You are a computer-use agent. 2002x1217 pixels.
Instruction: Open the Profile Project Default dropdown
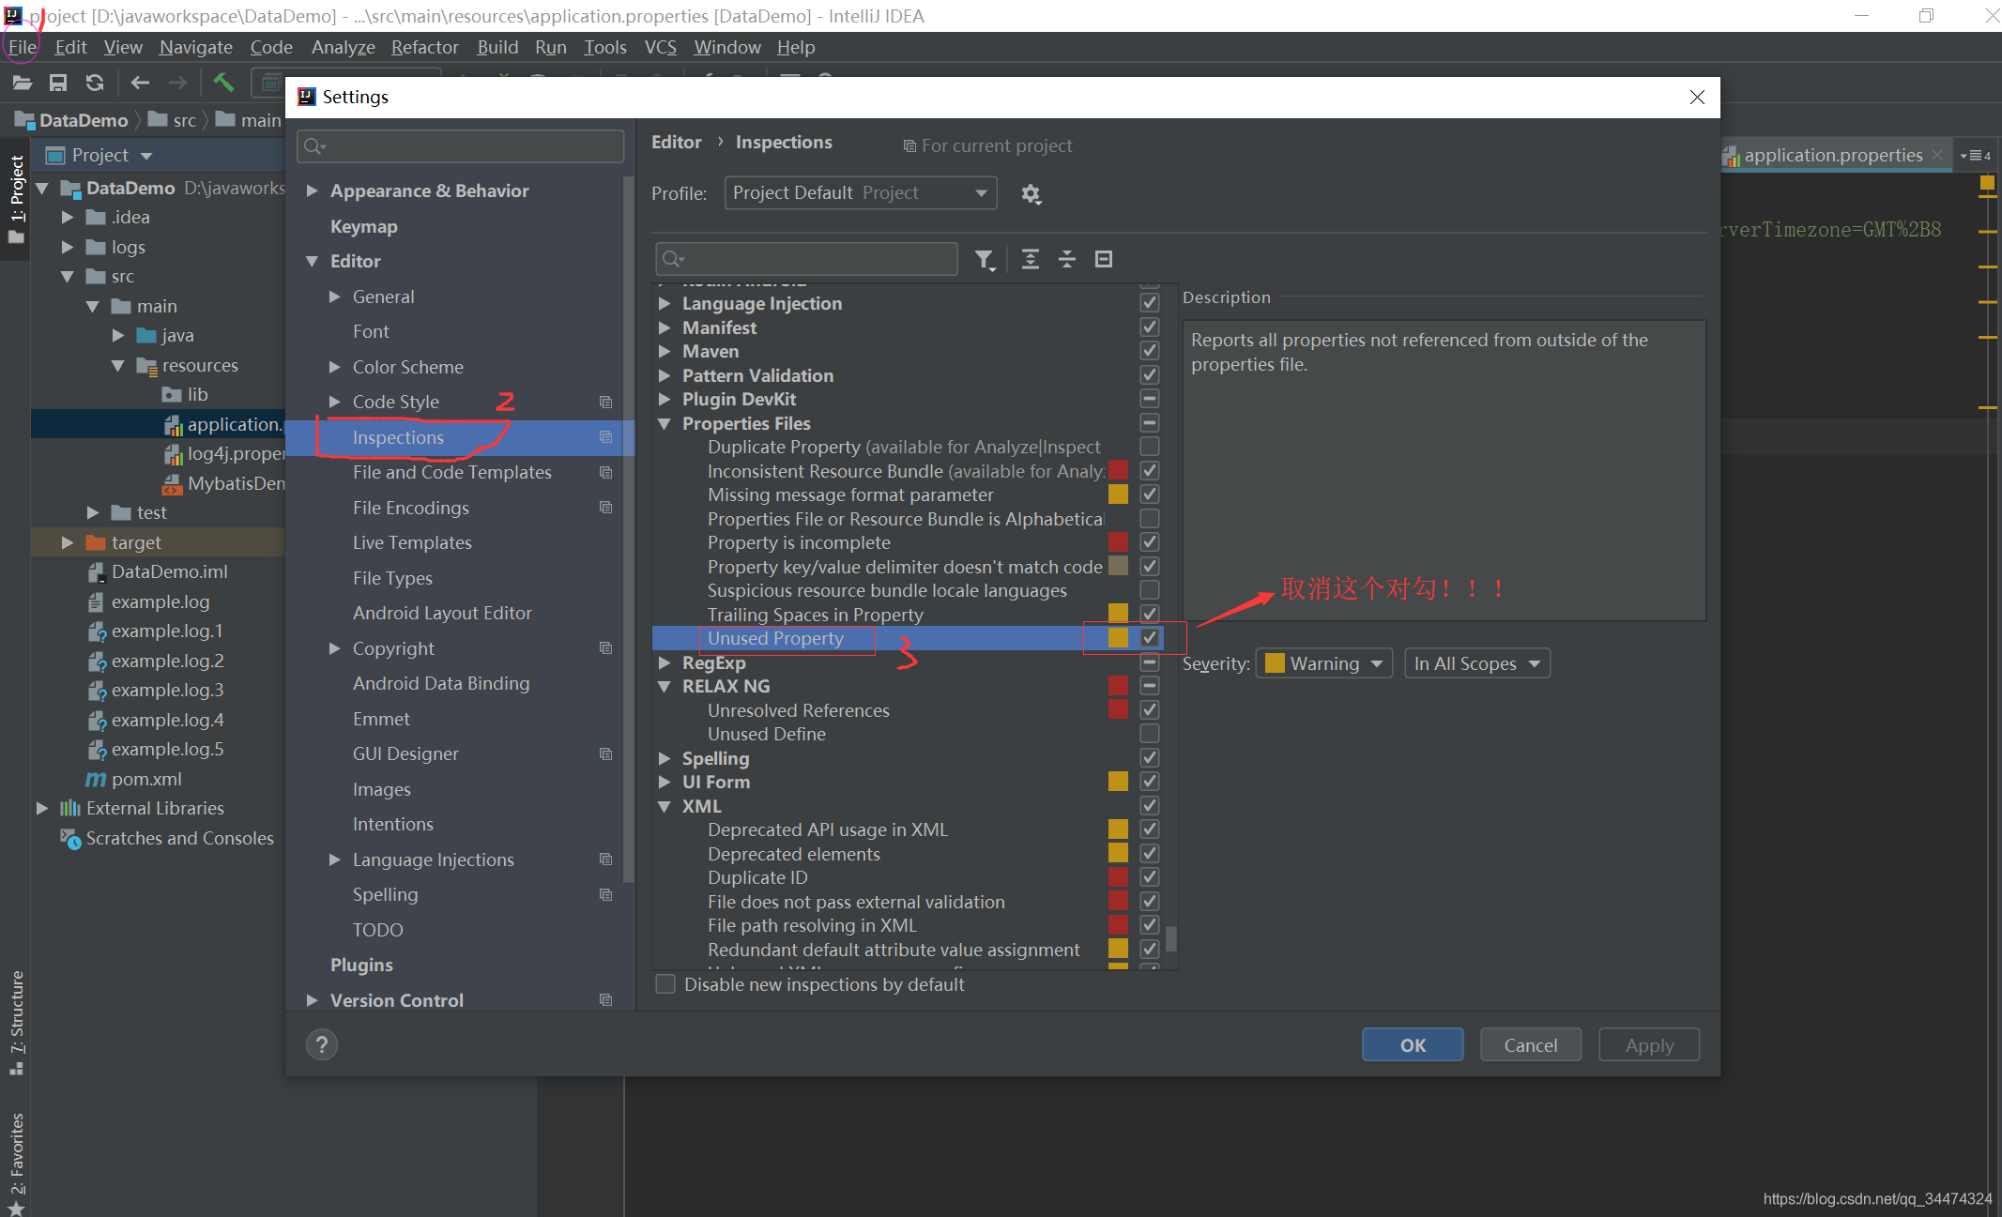pyautogui.click(x=860, y=193)
